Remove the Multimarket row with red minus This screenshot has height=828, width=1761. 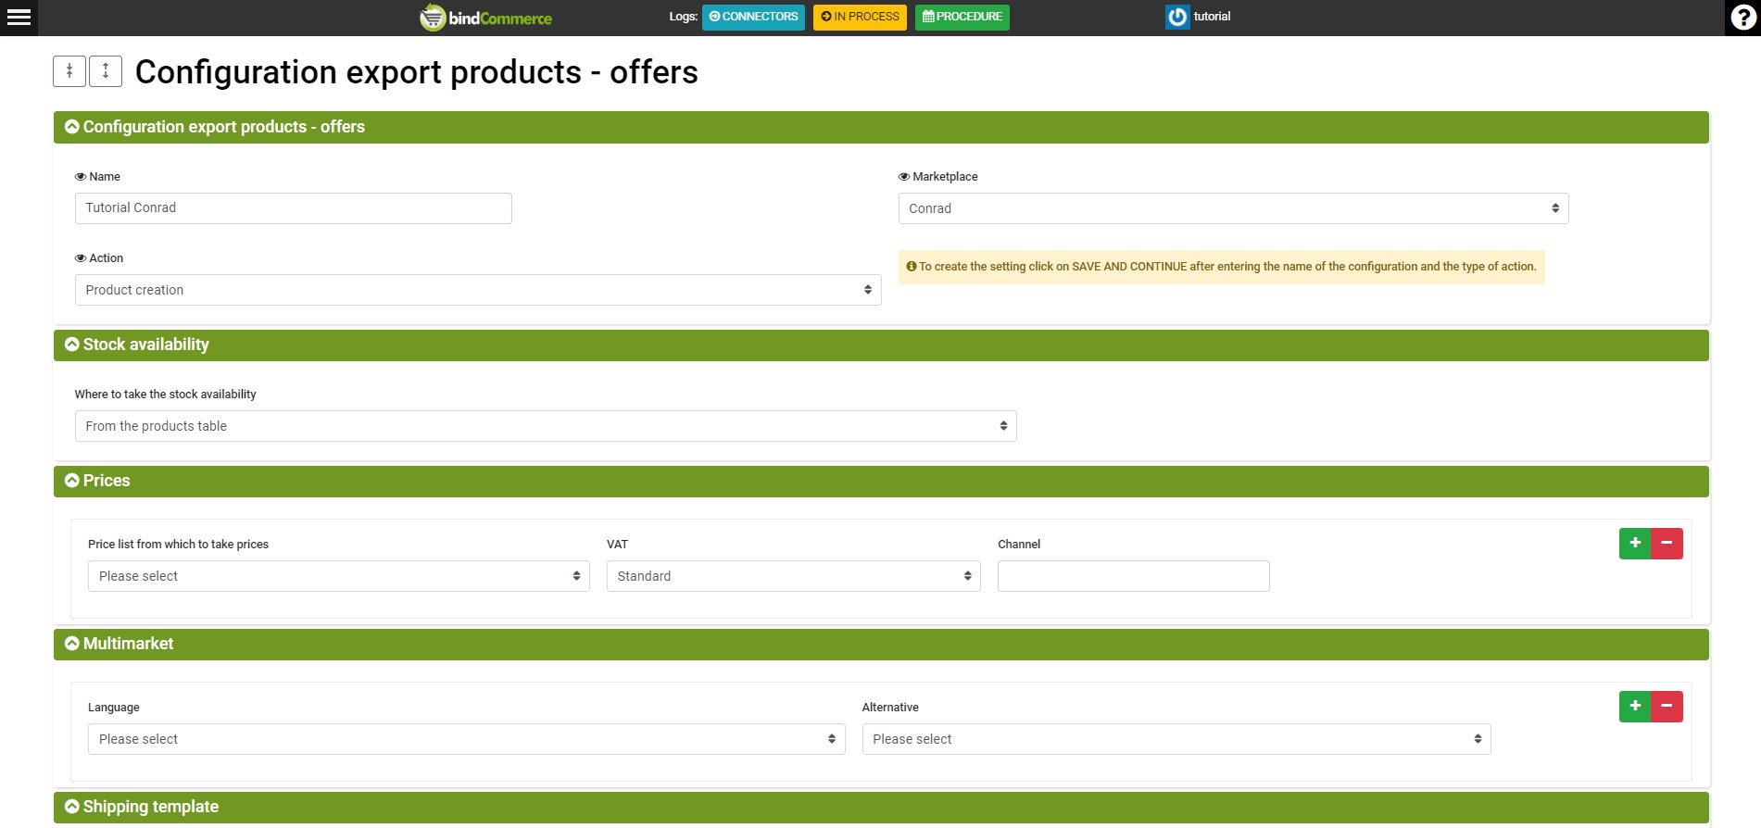click(x=1667, y=707)
